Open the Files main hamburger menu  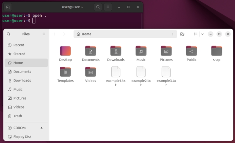coord(44,34)
